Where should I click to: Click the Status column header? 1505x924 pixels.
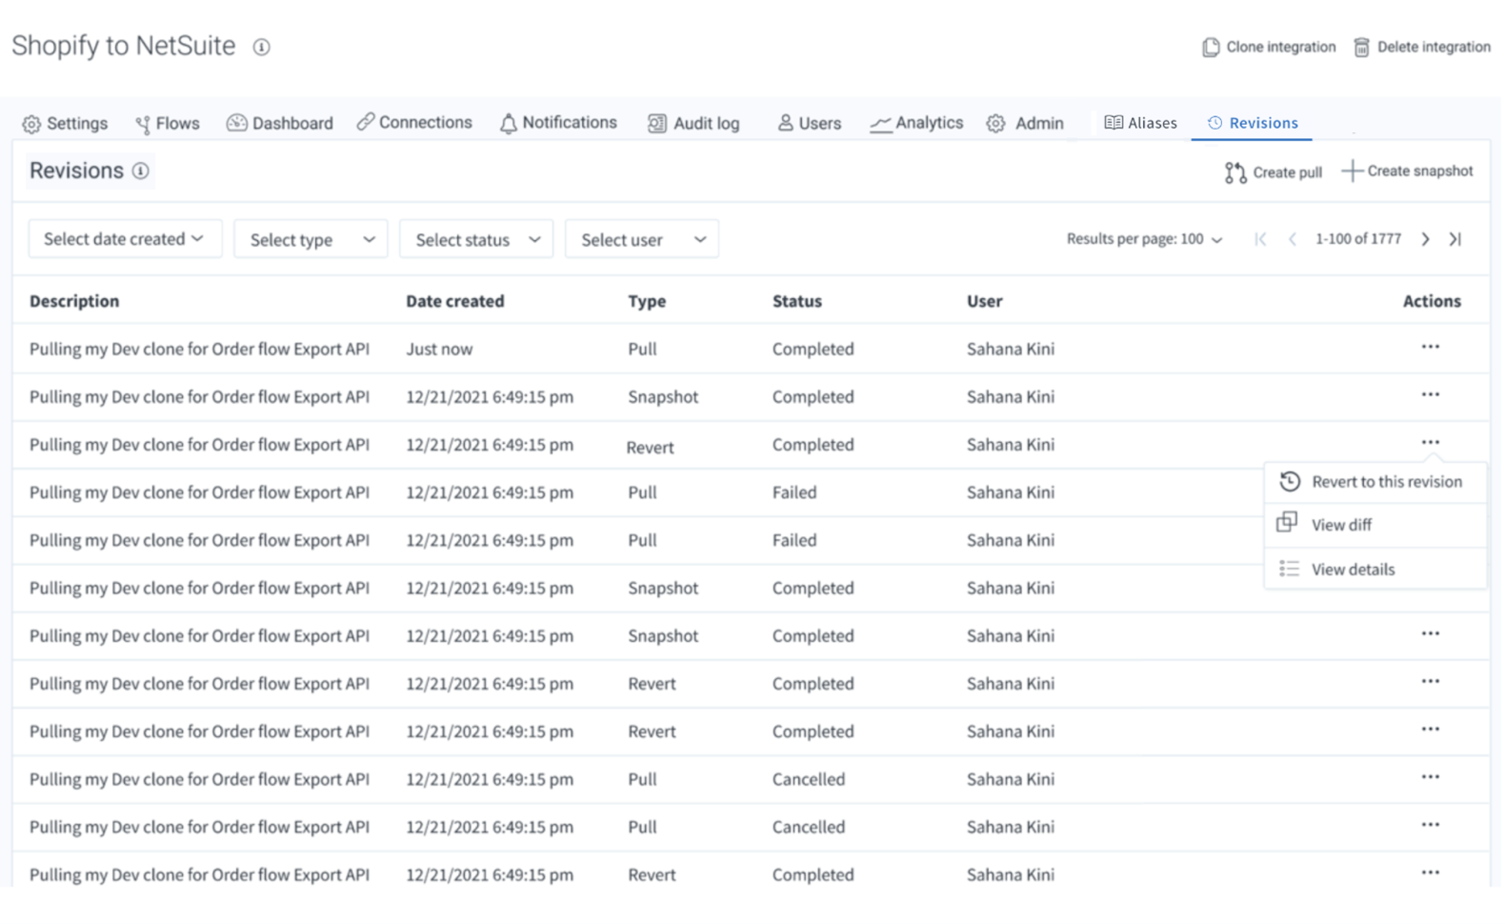click(x=797, y=301)
